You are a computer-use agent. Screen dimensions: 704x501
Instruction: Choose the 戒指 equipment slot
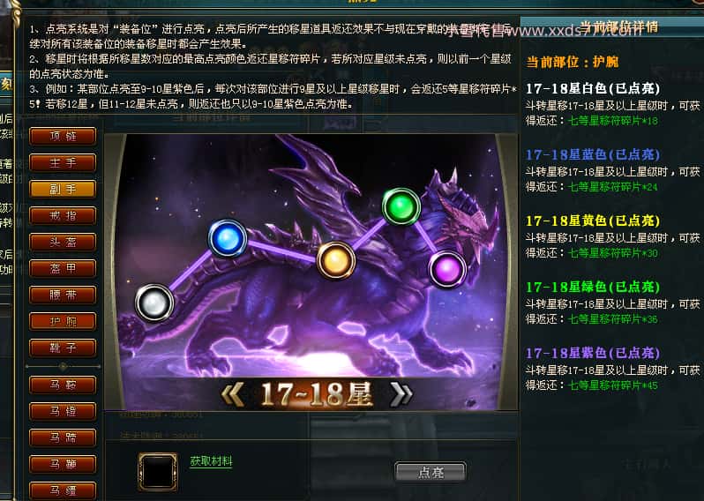pyautogui.click(x=63, y=216)
